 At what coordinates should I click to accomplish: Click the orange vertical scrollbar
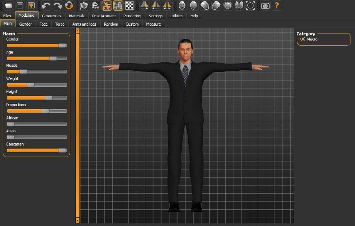[x=78, y=126]
